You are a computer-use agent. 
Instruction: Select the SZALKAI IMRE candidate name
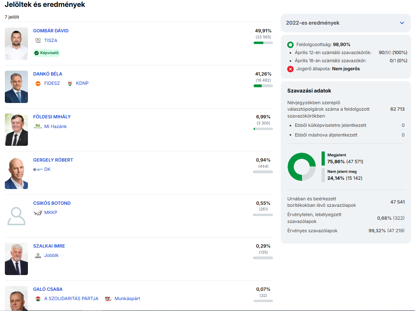coord(49,246)
